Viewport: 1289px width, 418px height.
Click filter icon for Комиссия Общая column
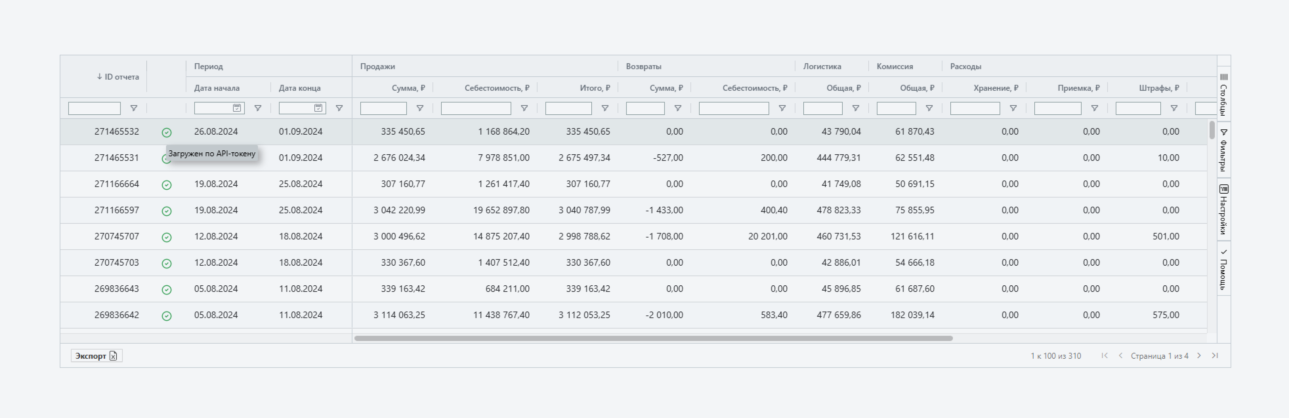[929, 108]
